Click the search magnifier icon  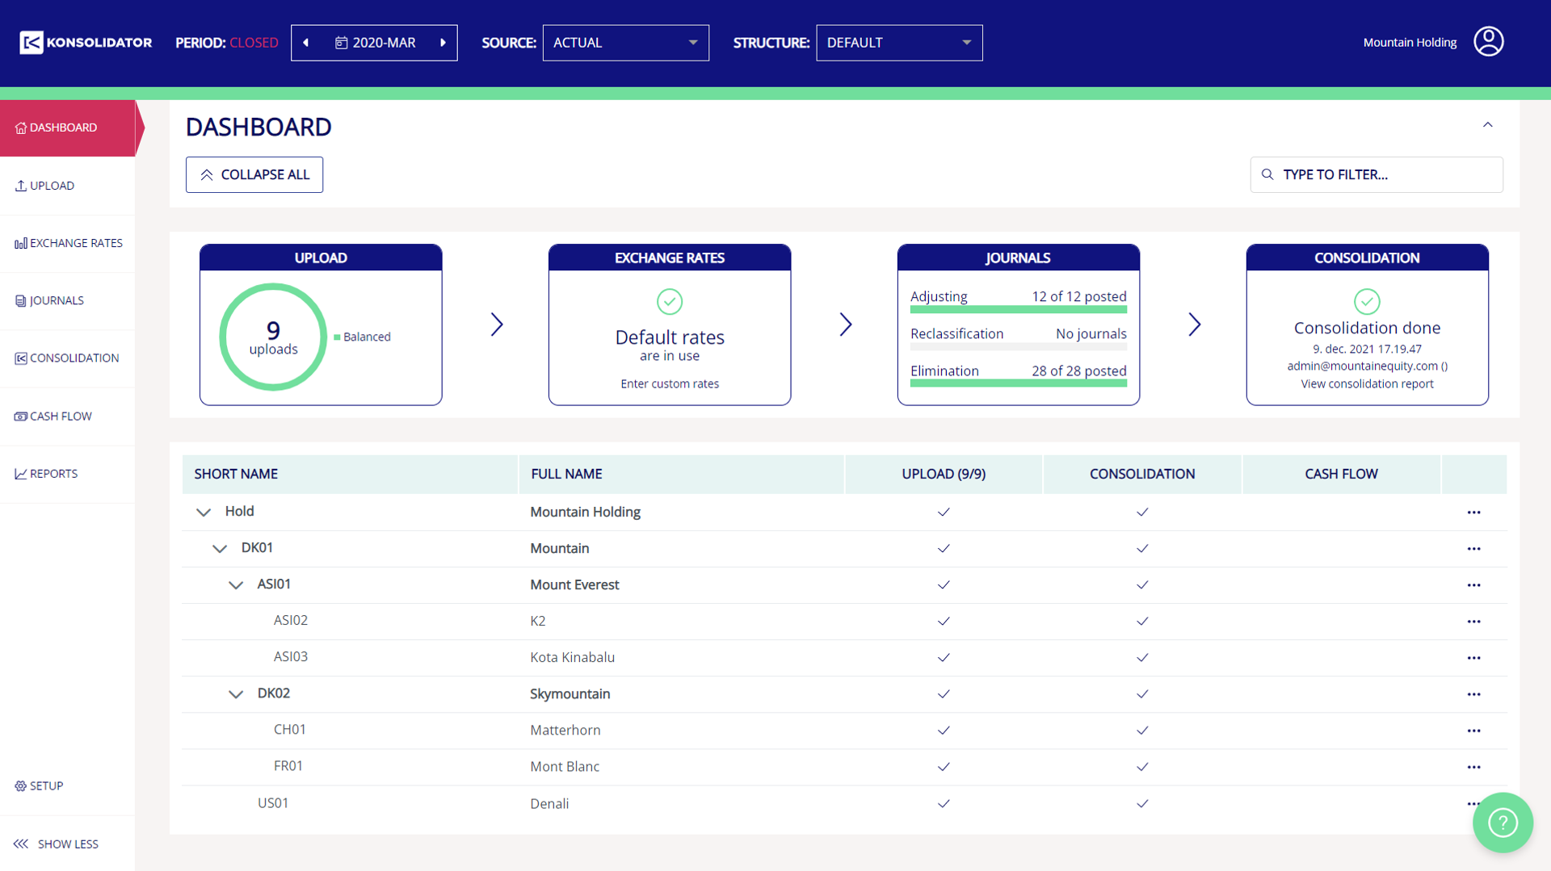pos(1267,174)
